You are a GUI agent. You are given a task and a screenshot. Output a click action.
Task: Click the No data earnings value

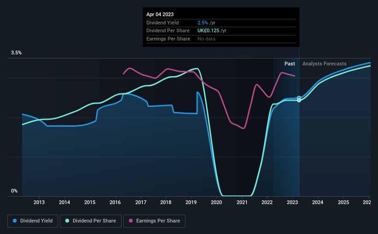206,39
